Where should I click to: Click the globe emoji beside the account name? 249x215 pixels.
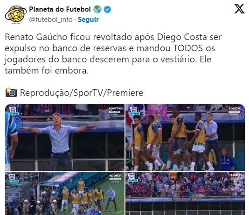97,9
